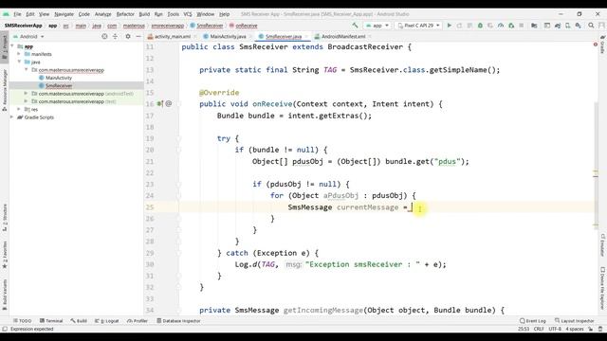Click the Debug app bug icon

(x=480, y=26)
